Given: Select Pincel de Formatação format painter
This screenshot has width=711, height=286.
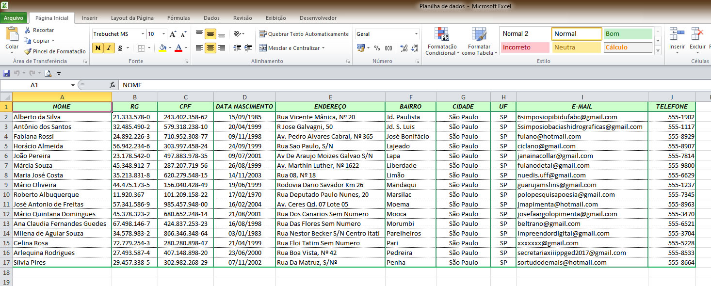Looking at the screenshot, I should (55, 51).
